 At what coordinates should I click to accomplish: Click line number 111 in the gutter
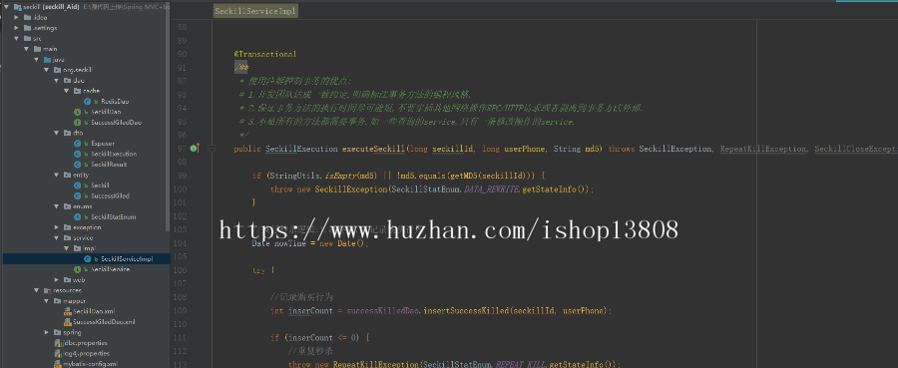point(180,338)
